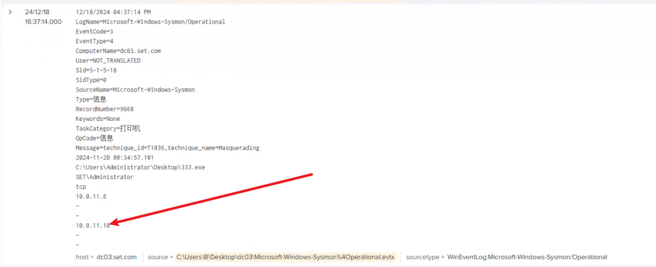Image resolution: width=656 pixels, height=267 pixels.
Task: Click LogName=Microsoft-Windows-Sysmon/Operational line
Action: [x=150, y=22]
